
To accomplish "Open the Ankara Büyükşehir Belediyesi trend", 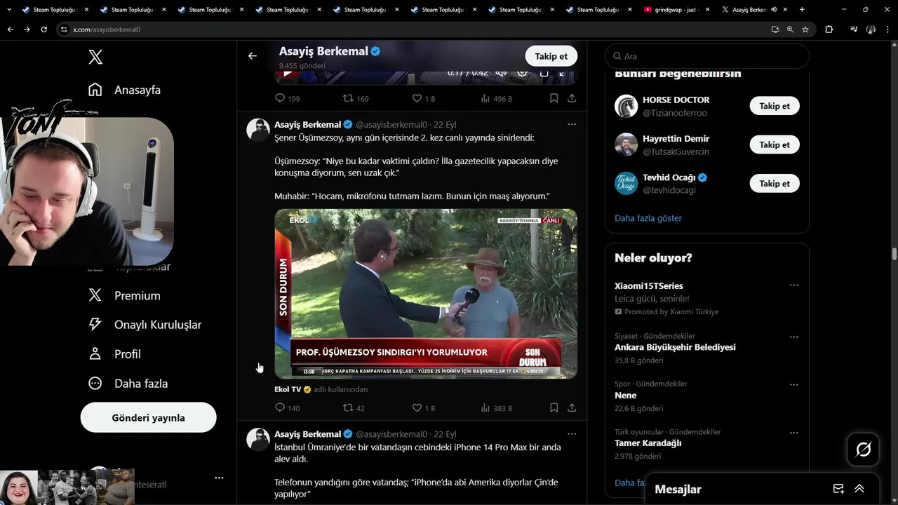I will pyautogui.click(x=675, y=347).
